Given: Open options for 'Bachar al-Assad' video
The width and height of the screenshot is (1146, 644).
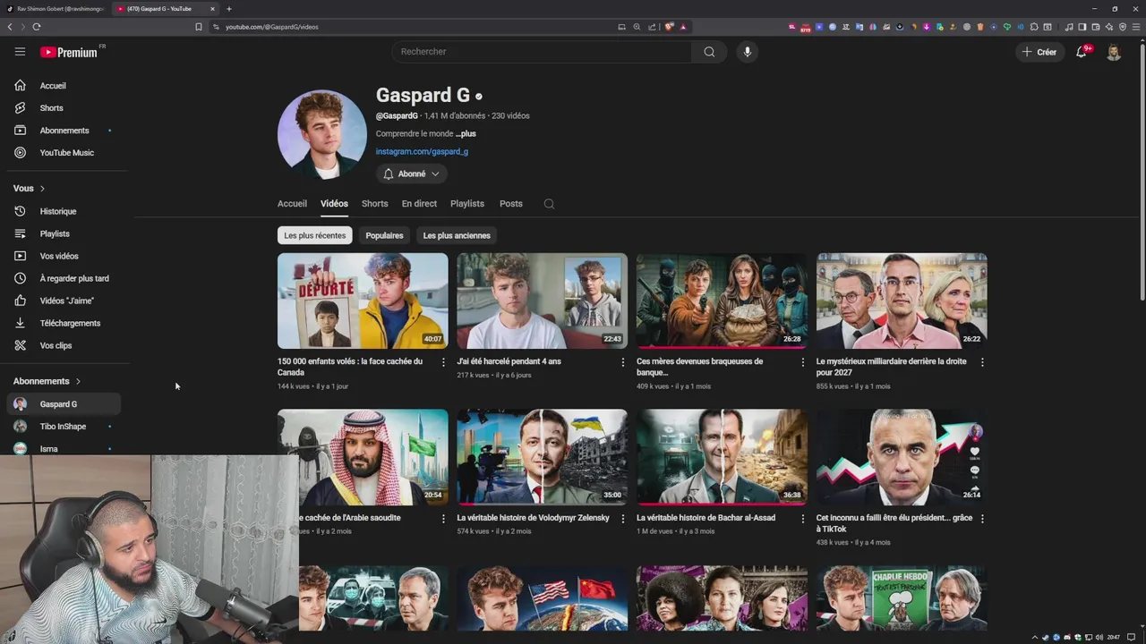Looking at the screenshot, I should coord(802,519).
